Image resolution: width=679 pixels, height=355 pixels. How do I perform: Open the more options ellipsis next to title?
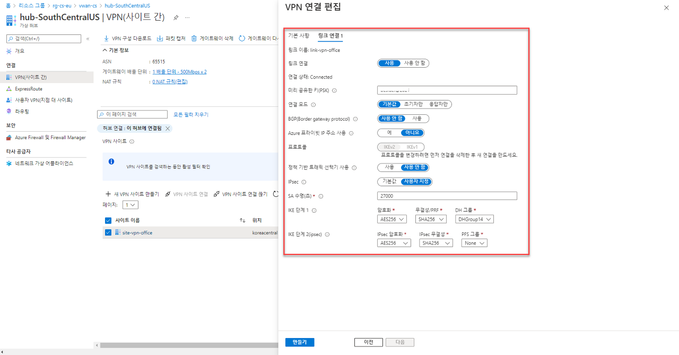click(187, 17)
